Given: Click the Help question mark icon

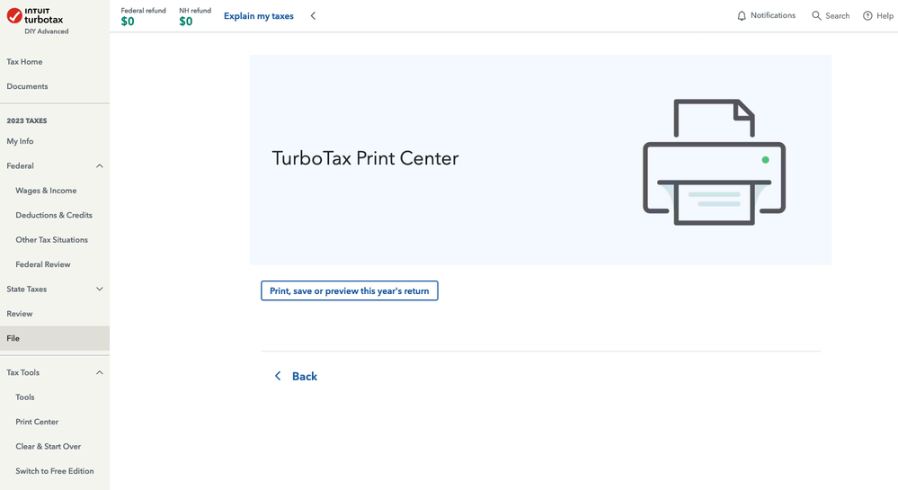Looking at the screenshot, I should pos(867,16).
